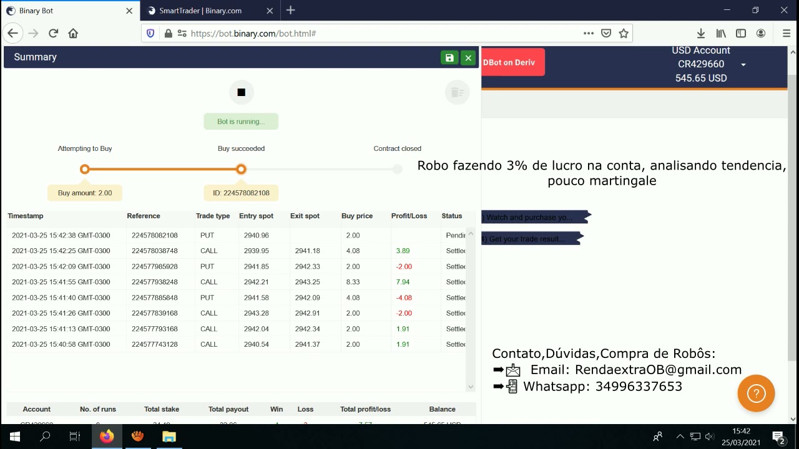Screen dimensions: 799x449
Task: Select reference 224578082108 in the table
Action: coord(155,235)
